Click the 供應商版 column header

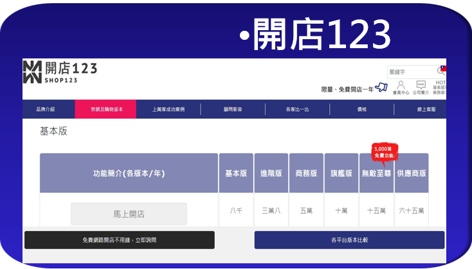[412, 173]
